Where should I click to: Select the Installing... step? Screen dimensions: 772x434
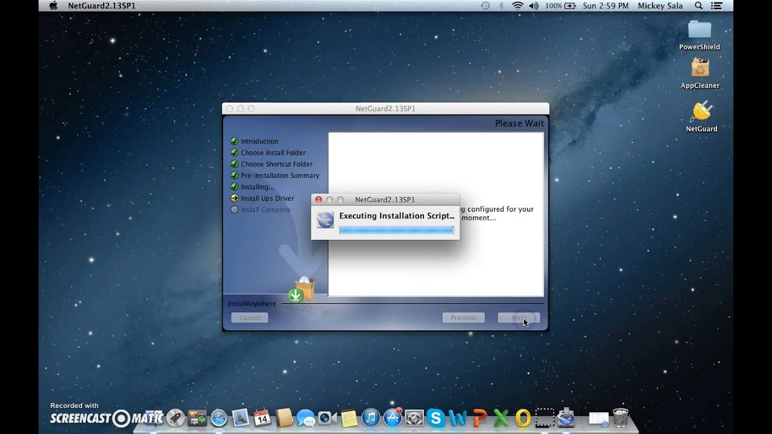(x=258, y=187)
